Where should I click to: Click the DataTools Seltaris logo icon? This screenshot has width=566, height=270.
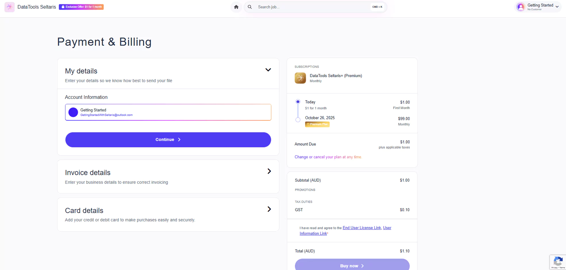coord(9,7)
